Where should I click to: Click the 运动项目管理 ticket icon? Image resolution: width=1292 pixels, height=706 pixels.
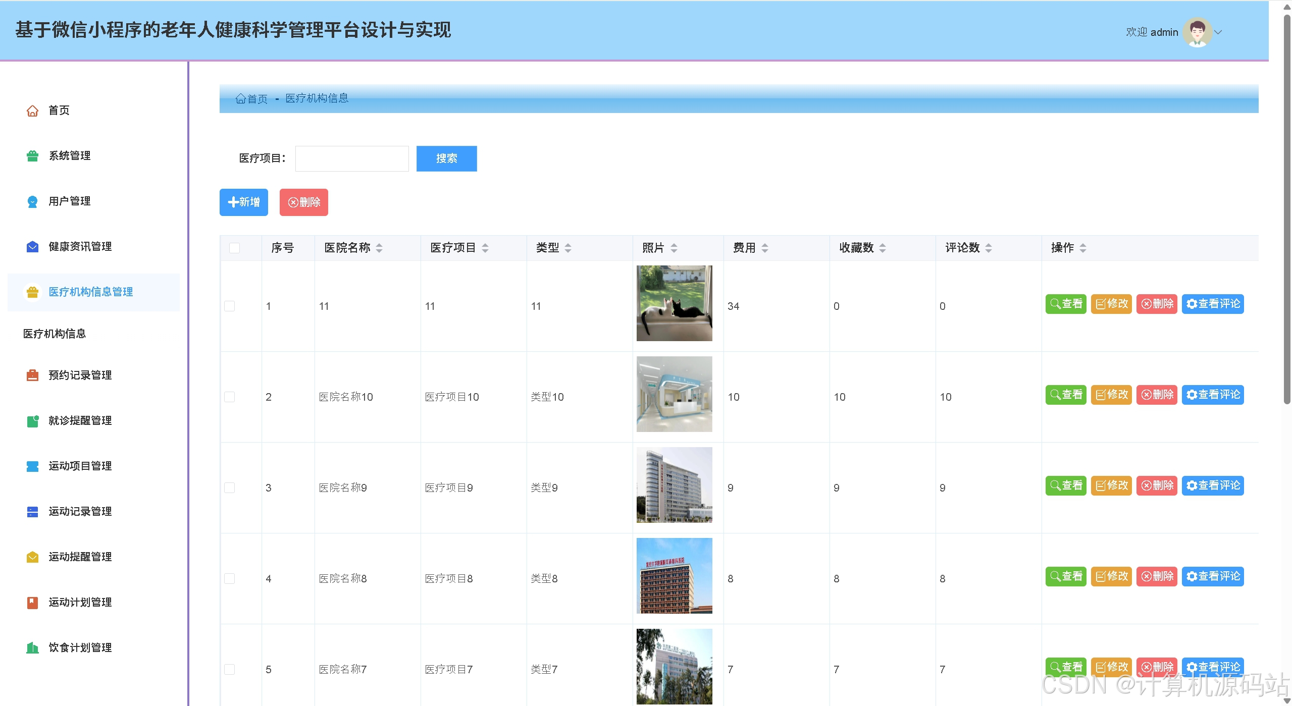click(32, 466)
